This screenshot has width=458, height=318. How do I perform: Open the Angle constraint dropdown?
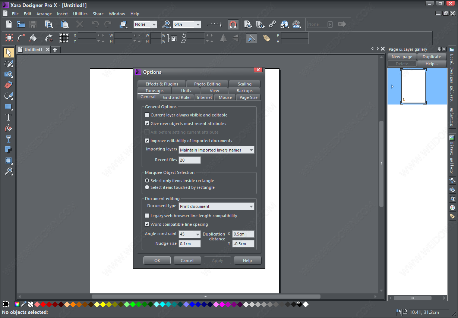pos(190,234)
